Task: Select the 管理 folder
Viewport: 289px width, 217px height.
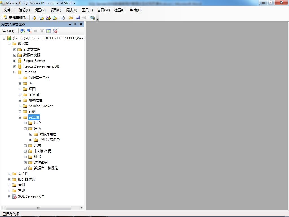Action: coord(21,191)
